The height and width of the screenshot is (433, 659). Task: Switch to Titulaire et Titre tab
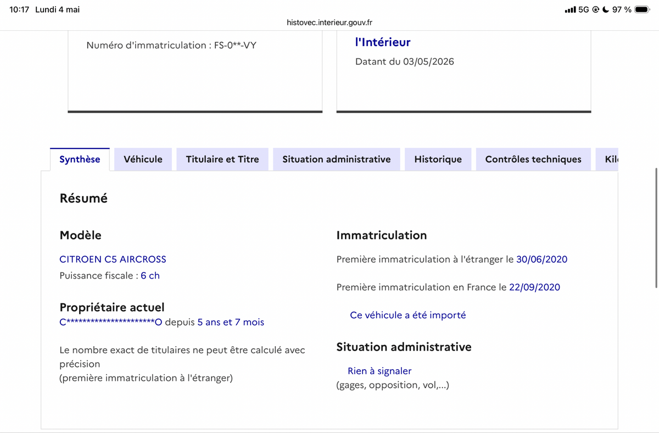[222, 159]
